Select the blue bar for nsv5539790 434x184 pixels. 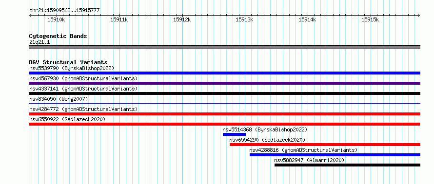225,73
